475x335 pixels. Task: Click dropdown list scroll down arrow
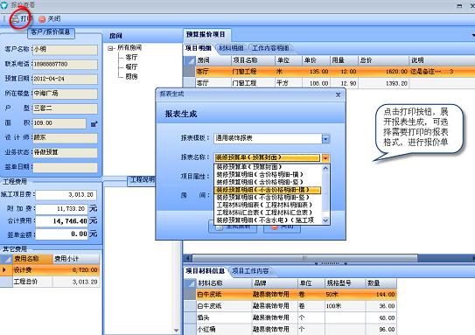325,220
